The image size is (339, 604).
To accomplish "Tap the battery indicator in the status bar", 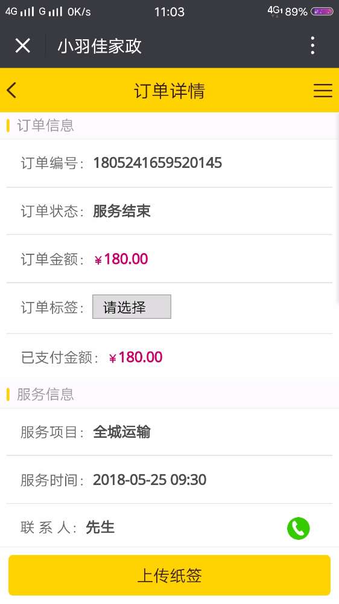I will pyautogui.click(x=322, y=11).
